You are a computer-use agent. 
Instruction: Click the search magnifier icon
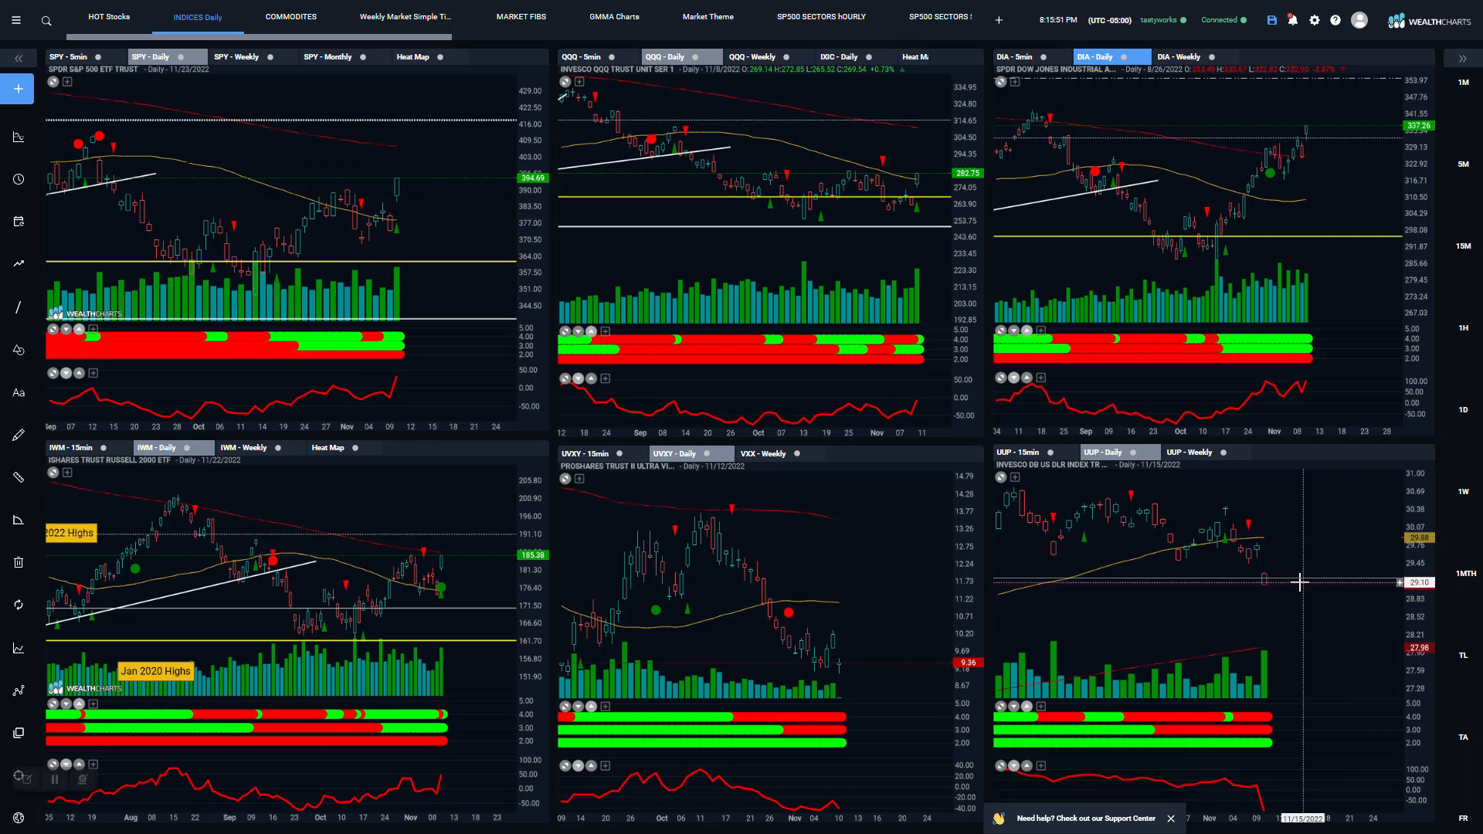point(46,21)
